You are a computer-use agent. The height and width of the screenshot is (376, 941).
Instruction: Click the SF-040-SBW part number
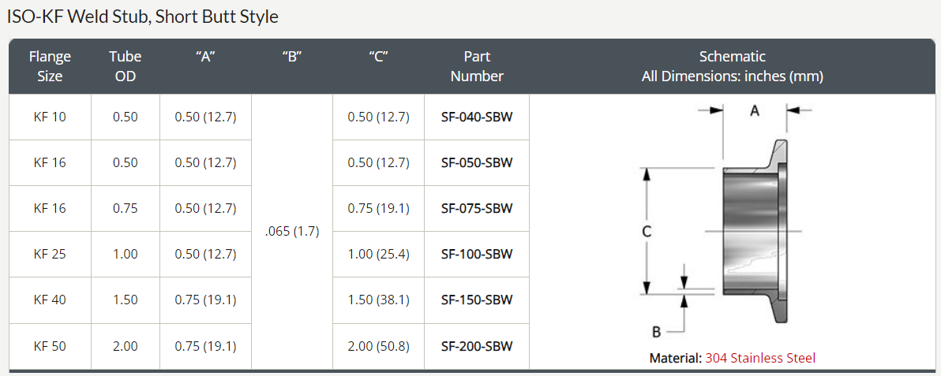click(477, 117)
